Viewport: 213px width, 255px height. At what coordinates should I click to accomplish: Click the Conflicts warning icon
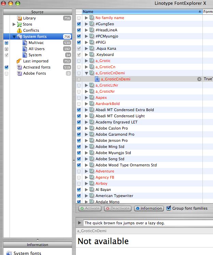19,30
